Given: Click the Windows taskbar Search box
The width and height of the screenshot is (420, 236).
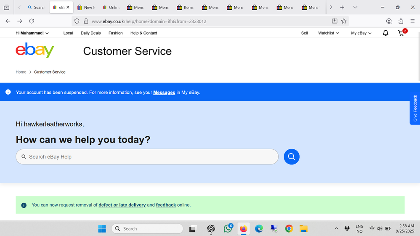Looking at the screenshot, I should point(147,229).
